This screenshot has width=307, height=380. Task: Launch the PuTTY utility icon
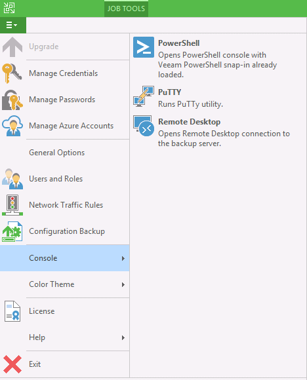[x=144, y=96]
